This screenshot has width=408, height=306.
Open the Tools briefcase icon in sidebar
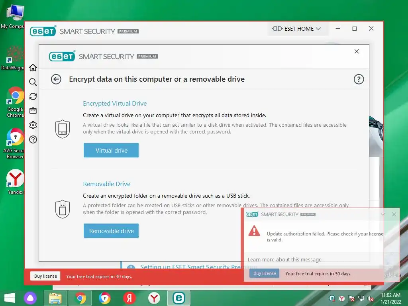click(x=33, y=111)
